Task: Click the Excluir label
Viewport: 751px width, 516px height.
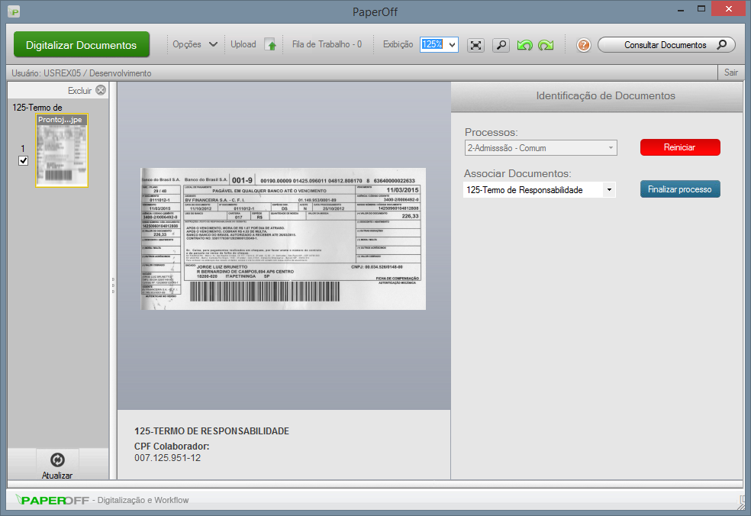Action: pos(79,91)
